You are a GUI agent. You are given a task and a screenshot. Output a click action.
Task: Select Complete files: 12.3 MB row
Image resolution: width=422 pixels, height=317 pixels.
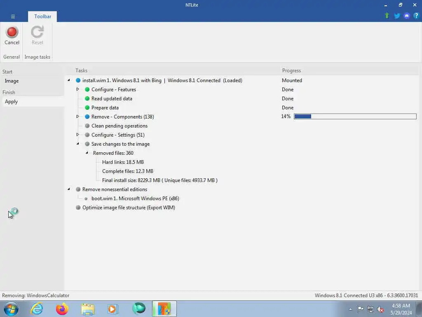tap(128, 171)
